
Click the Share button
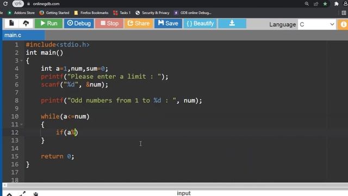[139, 23]
